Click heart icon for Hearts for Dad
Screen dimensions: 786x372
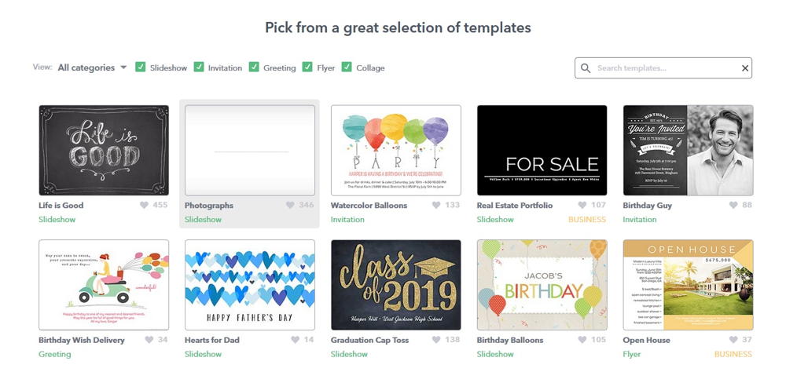pos(296,341)
